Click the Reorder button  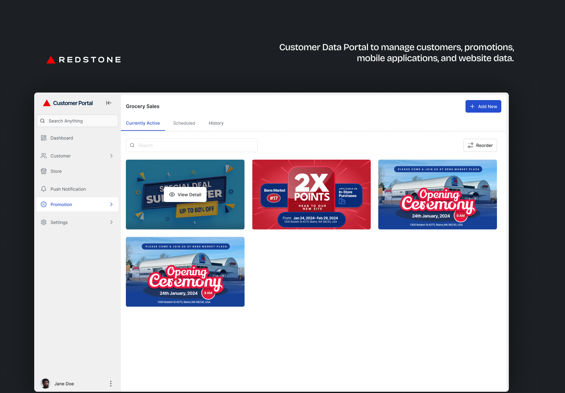tap(480, 145)
